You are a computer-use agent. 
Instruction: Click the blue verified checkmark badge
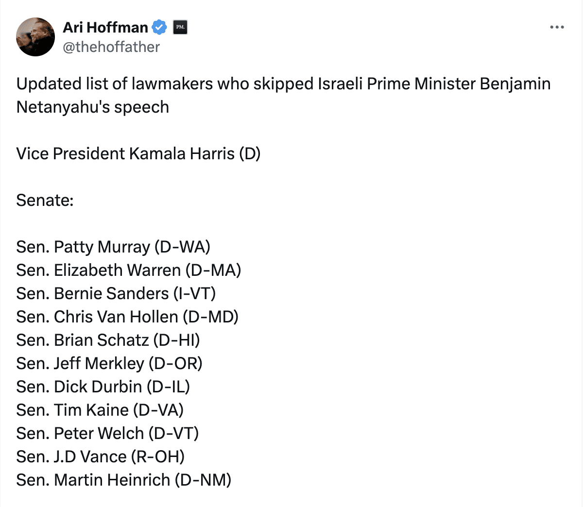pos(159,27)
